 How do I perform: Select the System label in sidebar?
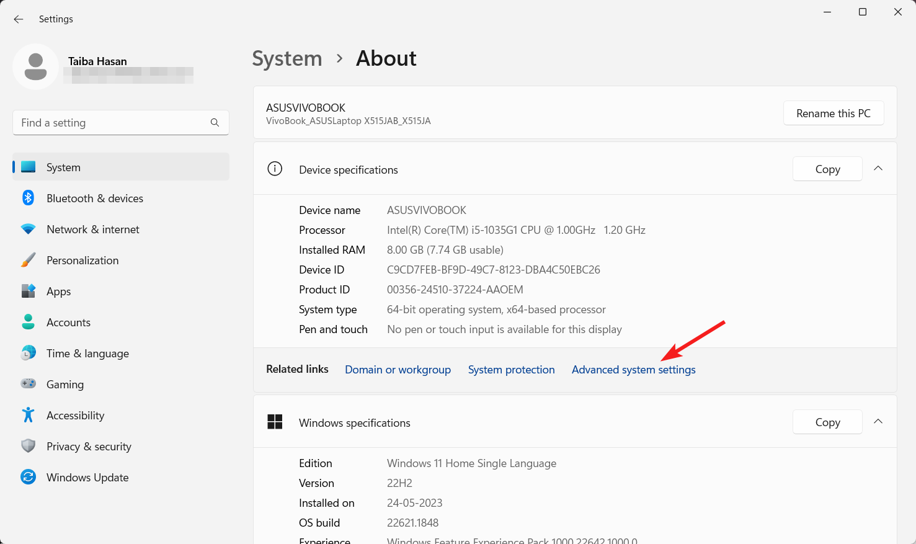point(63,167)
